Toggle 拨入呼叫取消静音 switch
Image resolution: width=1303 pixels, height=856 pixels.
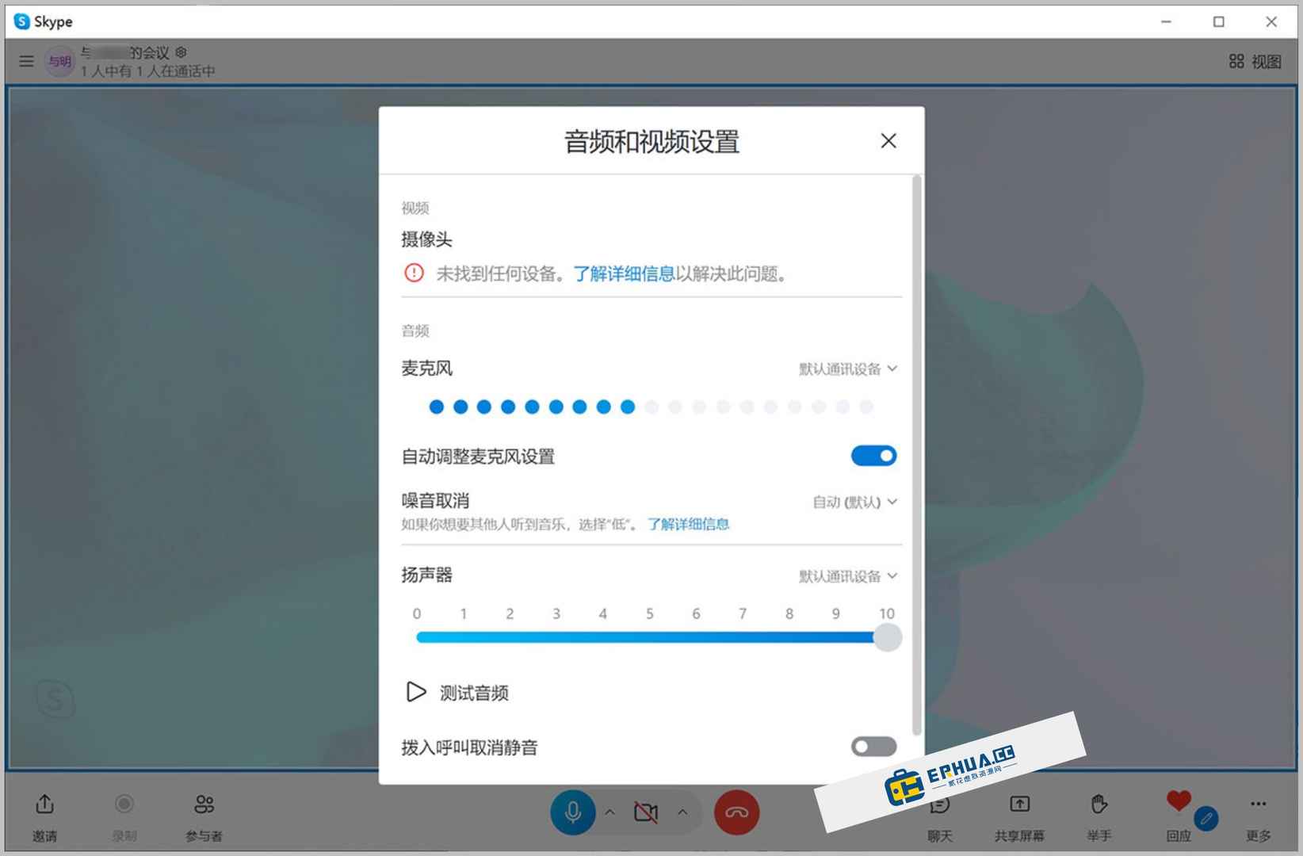pyautogui.click(x=873, y=747)
